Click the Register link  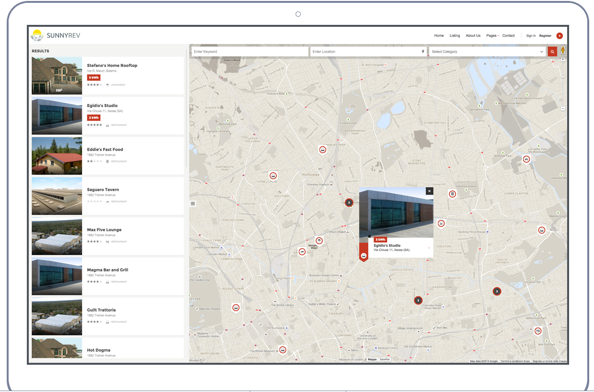coord(545,36)
